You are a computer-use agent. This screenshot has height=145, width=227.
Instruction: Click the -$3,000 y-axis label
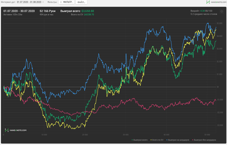(220, 125)
